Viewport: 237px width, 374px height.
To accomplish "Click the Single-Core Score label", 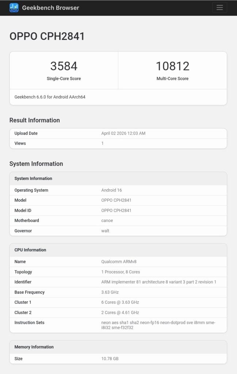I will [64, 79].
